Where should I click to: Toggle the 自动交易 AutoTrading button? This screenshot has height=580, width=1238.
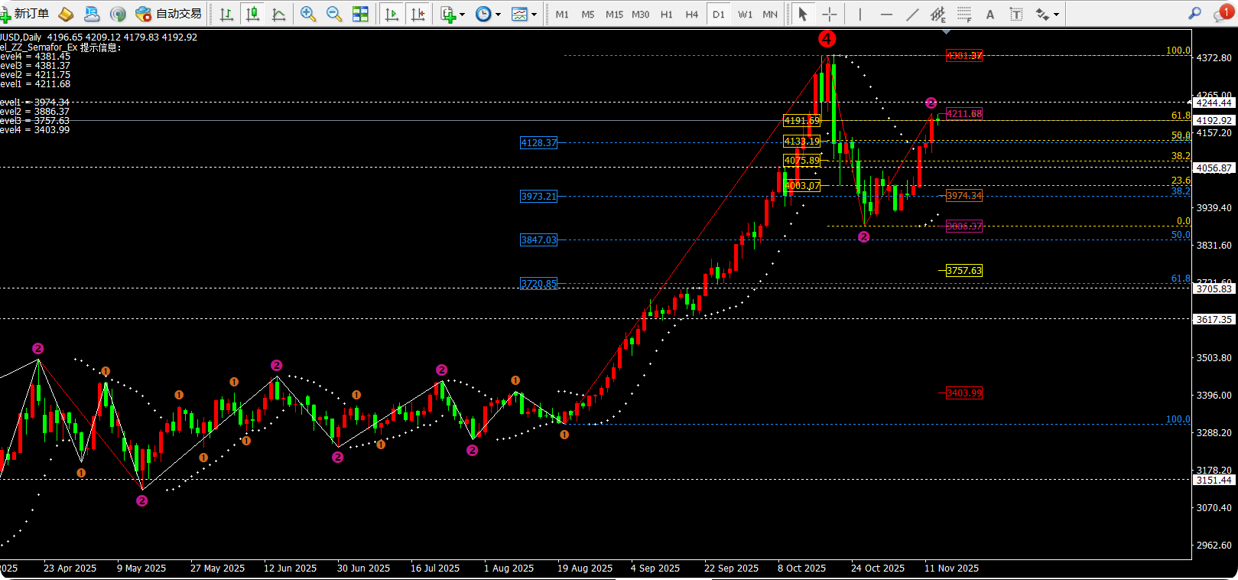[x=168, y=14]
